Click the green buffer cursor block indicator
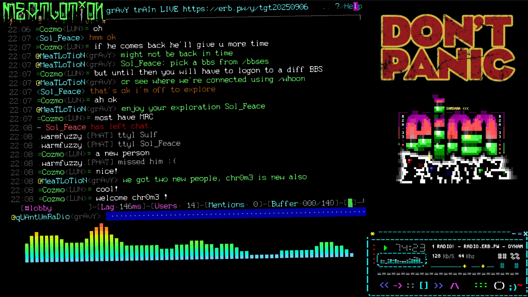This screenshot has width=528, height=297. 350,203
